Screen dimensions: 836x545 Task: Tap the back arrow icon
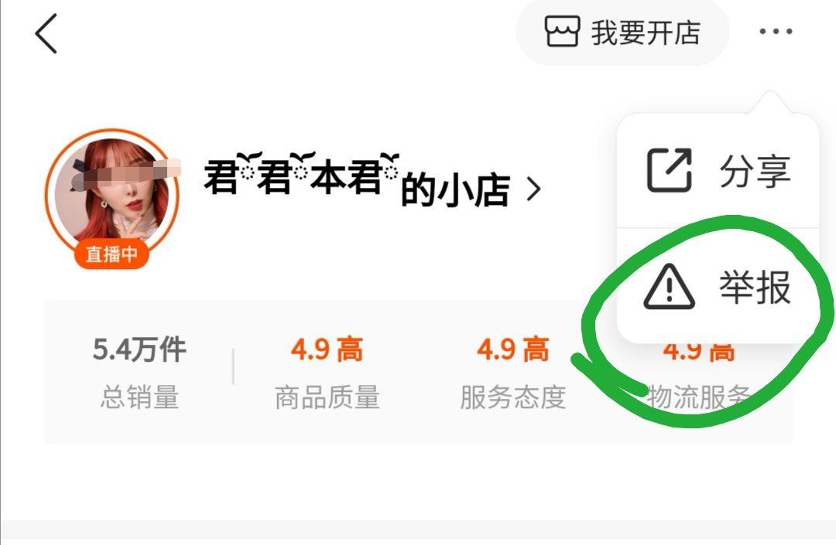tap(46, 33)
